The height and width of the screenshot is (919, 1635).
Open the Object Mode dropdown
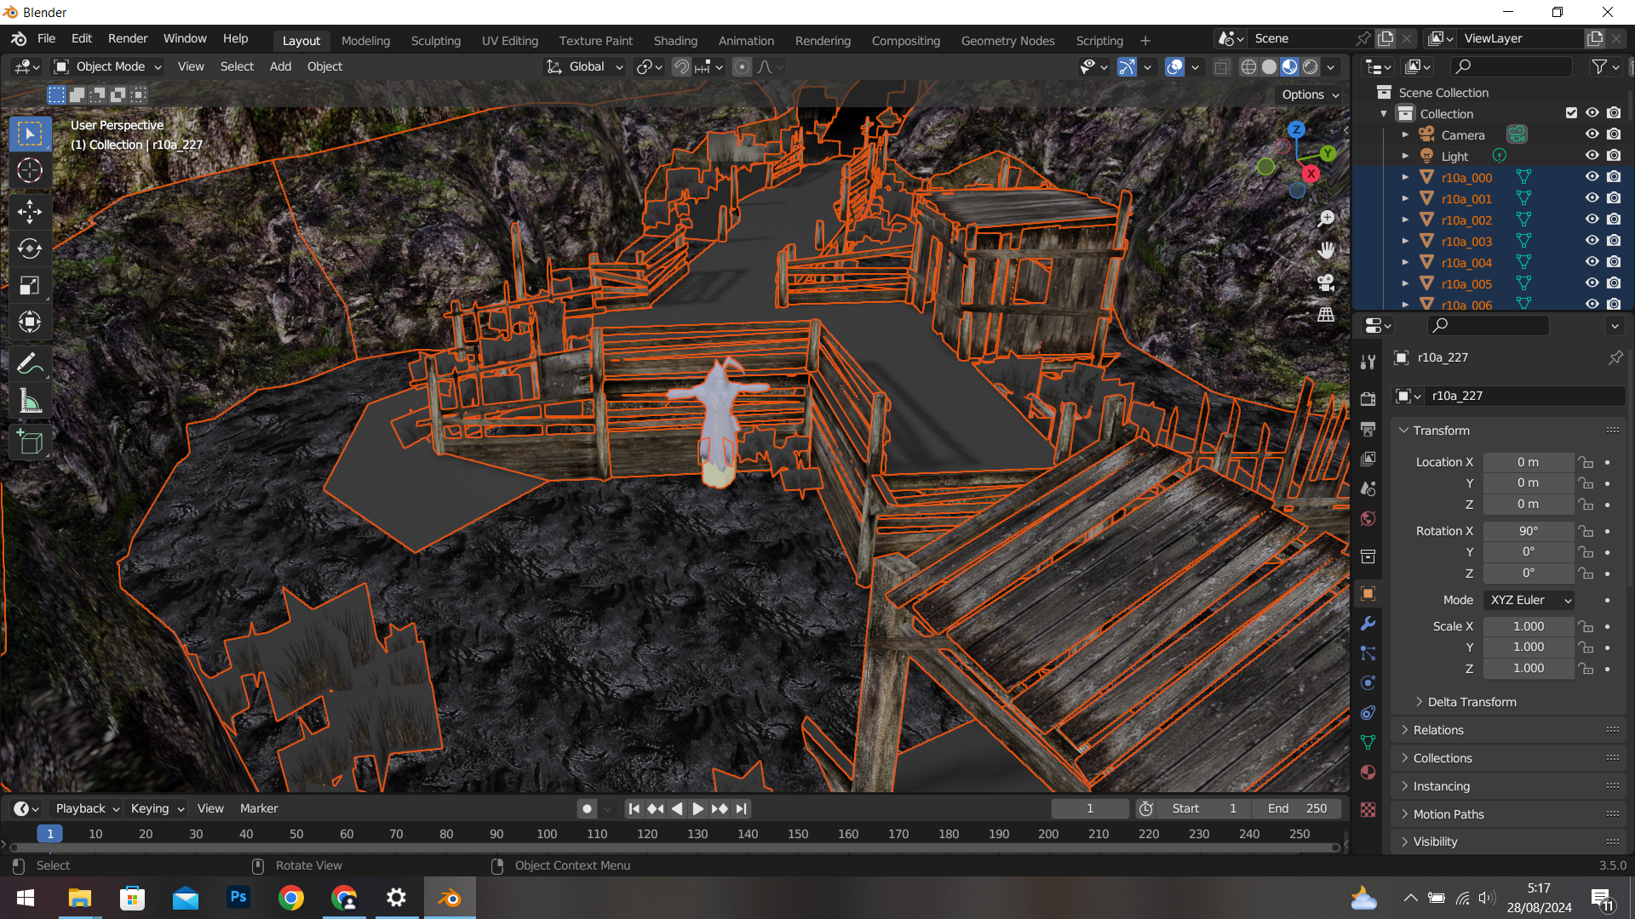(107, 67)
